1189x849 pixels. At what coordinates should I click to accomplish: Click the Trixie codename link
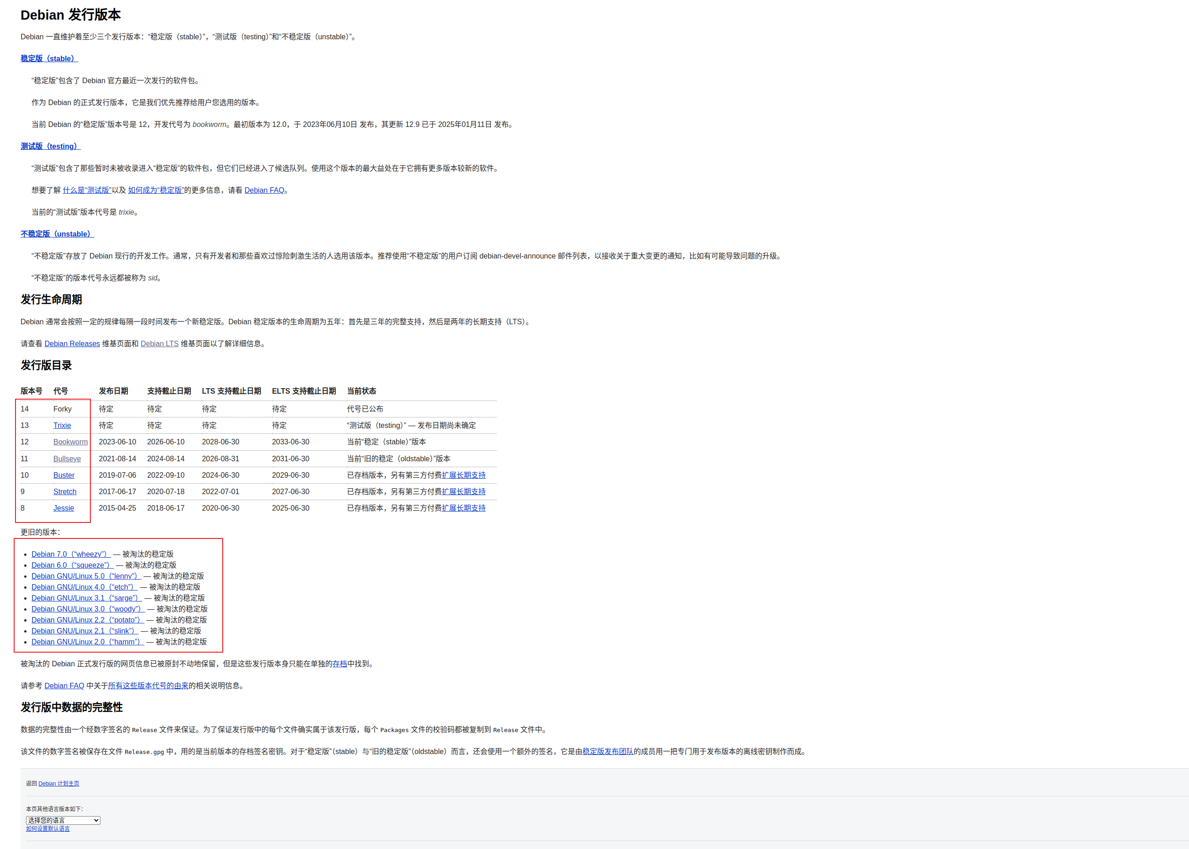pos(62,426)
